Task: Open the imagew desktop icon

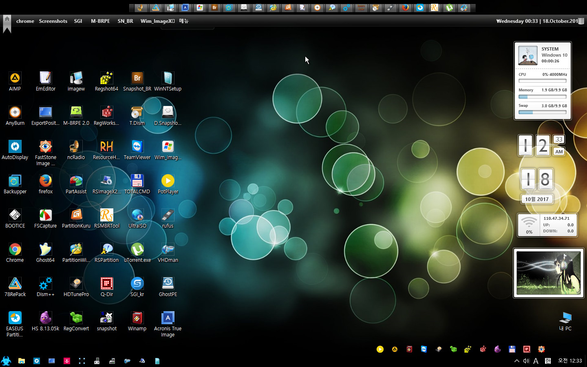Action: (76, 82)
